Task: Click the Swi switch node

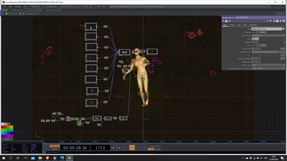Action: pyautogui.click(x=124, y=52)
